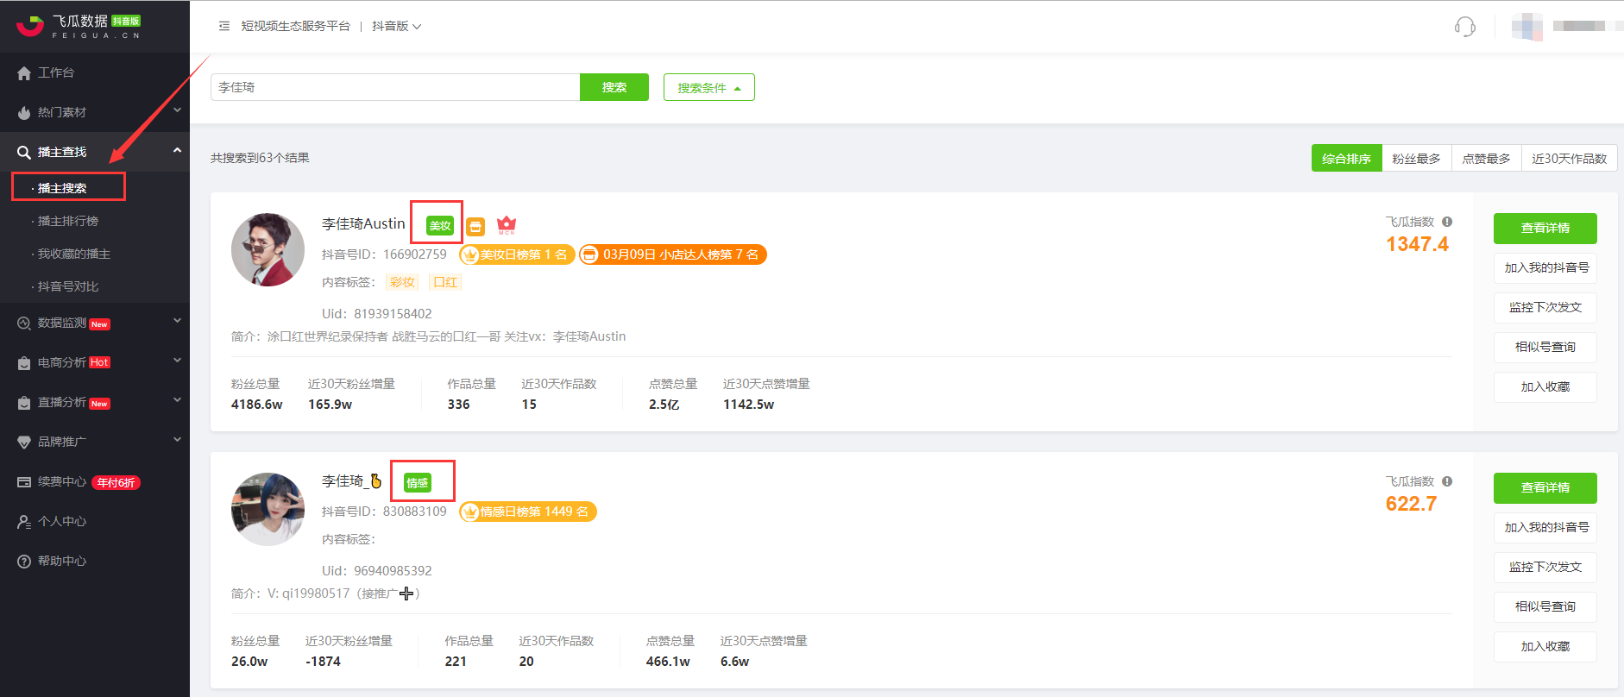Open 我收藏的播主 submenu item
This screenshot has width=1624, height=697.
pos(73,254)
